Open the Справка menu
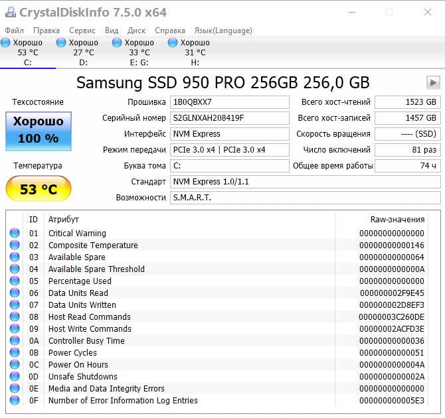The image size is (445, 418). (x=170, y=31)
